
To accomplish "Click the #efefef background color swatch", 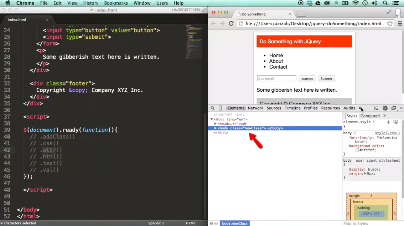I will 357,150.
